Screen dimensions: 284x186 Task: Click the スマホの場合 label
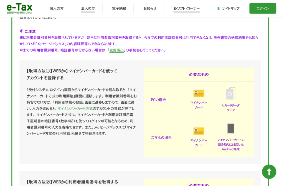tap(161, 138)
